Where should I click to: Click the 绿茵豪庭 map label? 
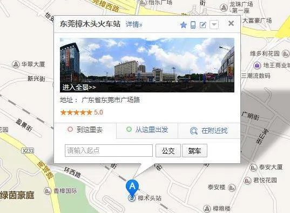tap(17, 195)
